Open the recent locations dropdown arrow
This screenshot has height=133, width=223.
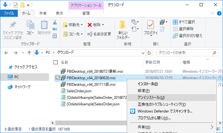tap(23, 53)
